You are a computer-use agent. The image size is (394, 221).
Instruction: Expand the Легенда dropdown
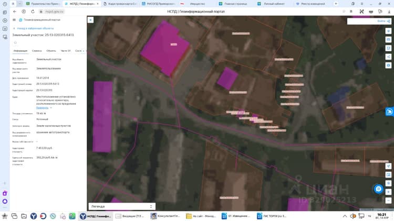pyautogui.click(x=122, y=206)
